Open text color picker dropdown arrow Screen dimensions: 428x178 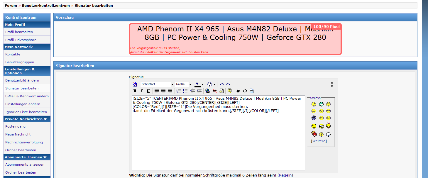(202, 84)
